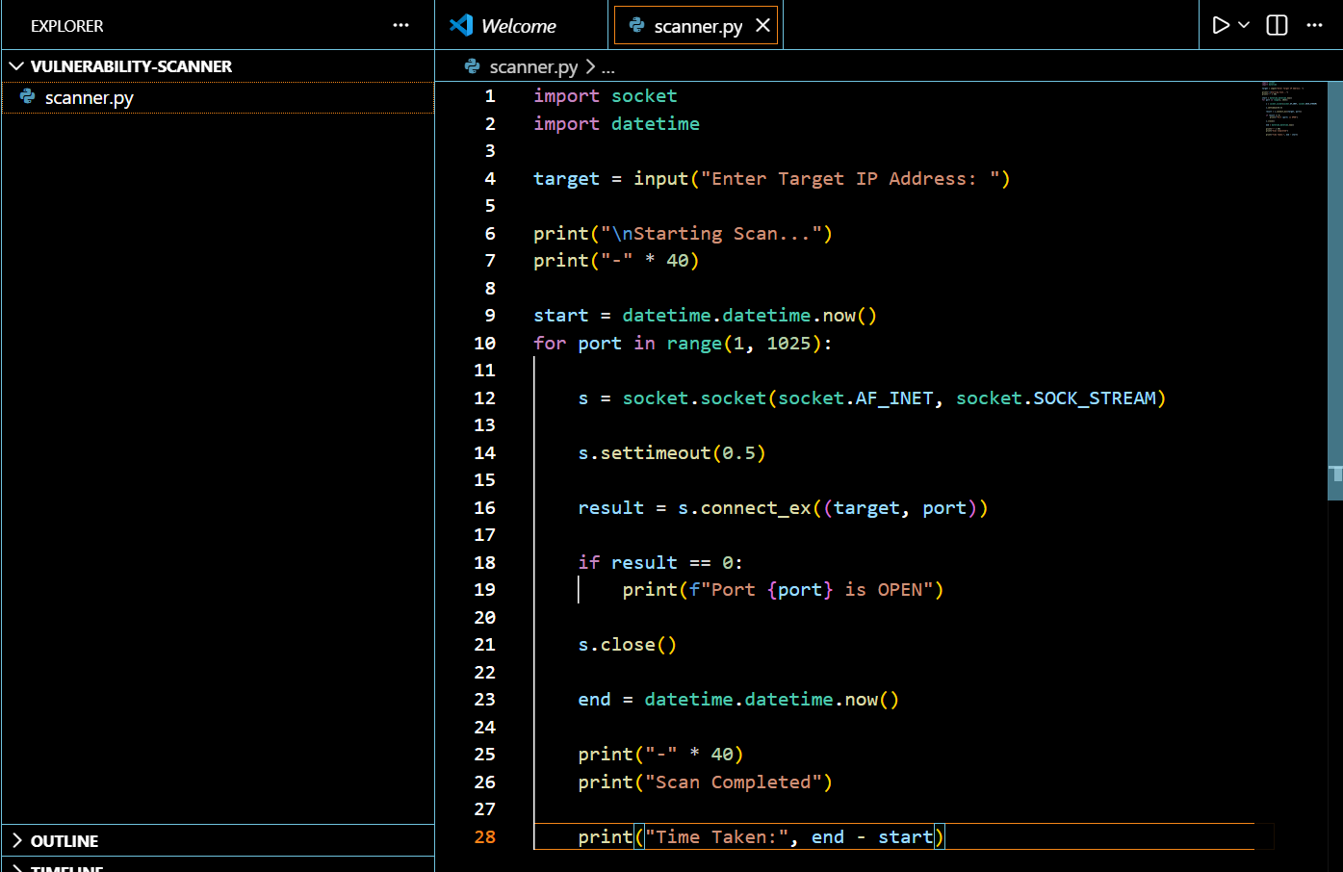This screenshot has height=872, width=1343.
Task: Expand the OUTLINE panel
Action: (218, 840)
